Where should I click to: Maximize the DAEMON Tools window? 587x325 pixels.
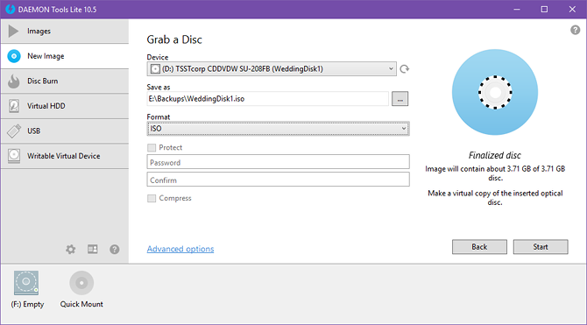pyautogui.click(x=544, y=10)
